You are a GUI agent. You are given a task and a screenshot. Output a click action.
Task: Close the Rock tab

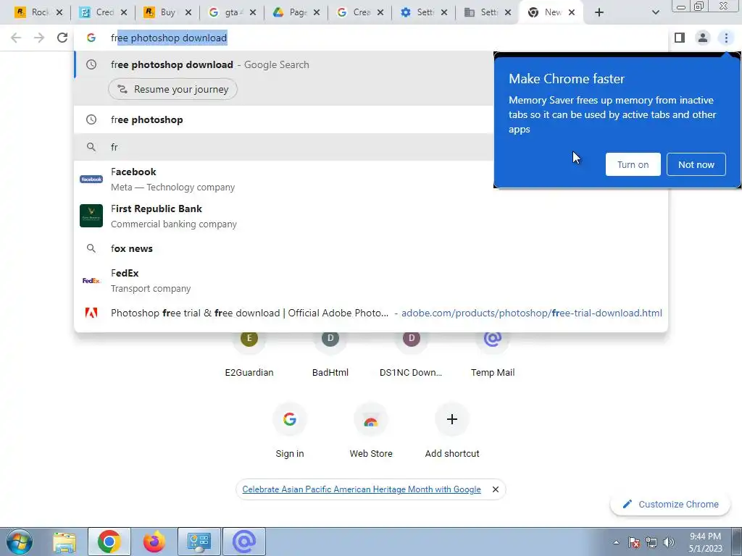[59, 13]
